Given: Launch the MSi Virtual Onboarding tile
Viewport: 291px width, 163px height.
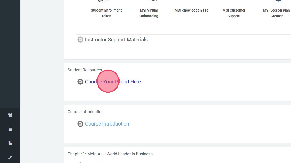Looking at the screenshot, I should (149, 13).
